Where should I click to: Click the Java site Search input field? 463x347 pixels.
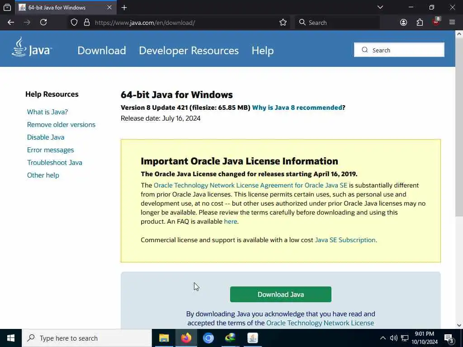[399, 50]
